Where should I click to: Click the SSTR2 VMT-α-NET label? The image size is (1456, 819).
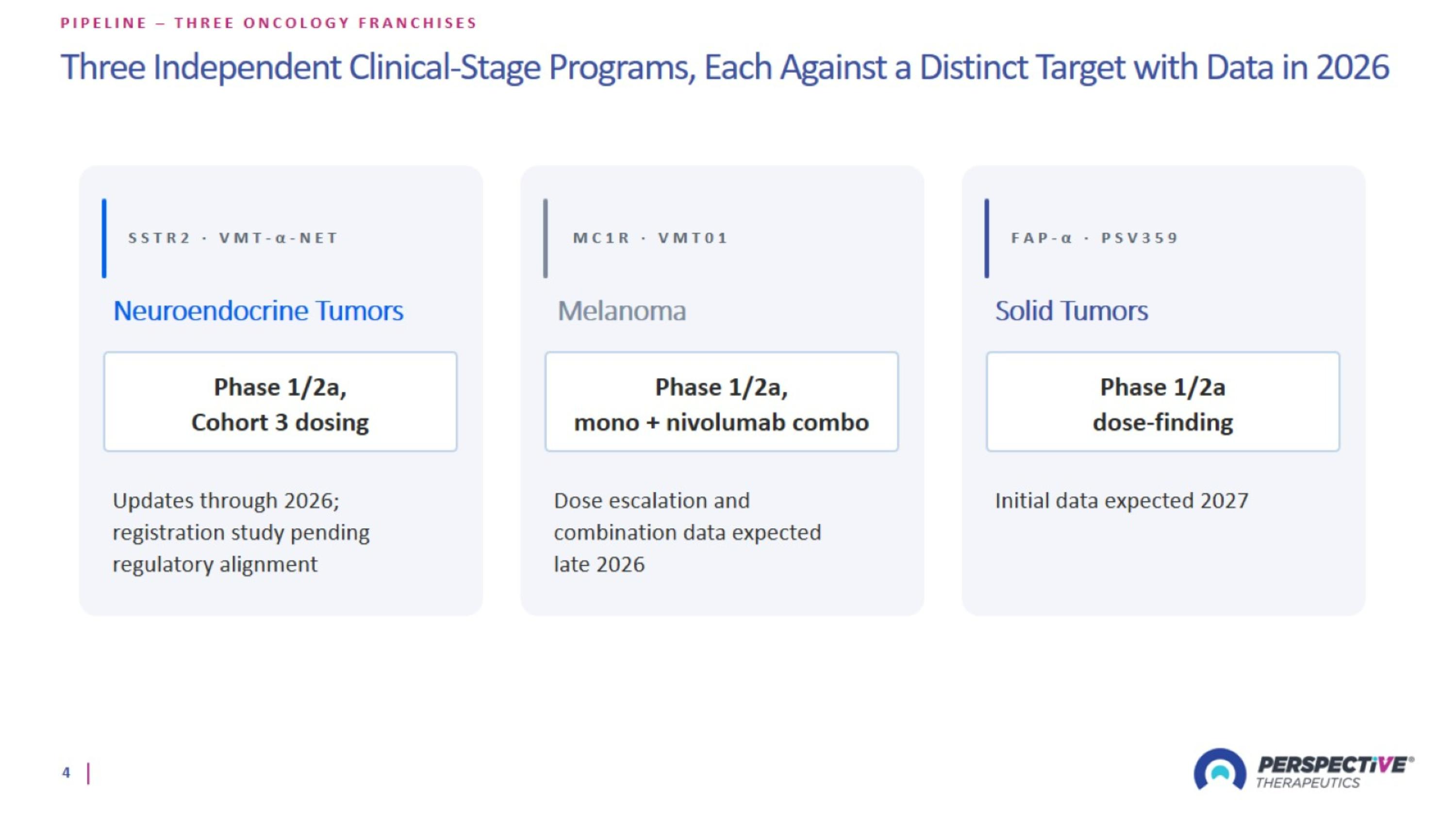233,238
